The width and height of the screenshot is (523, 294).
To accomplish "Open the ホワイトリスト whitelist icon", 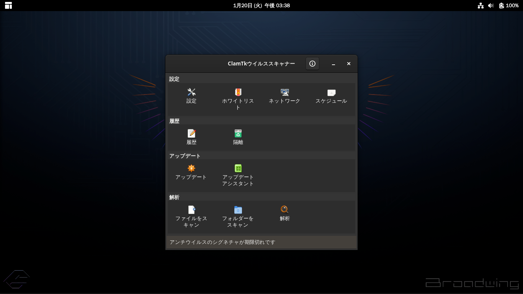I will click(x=238, y=92).
